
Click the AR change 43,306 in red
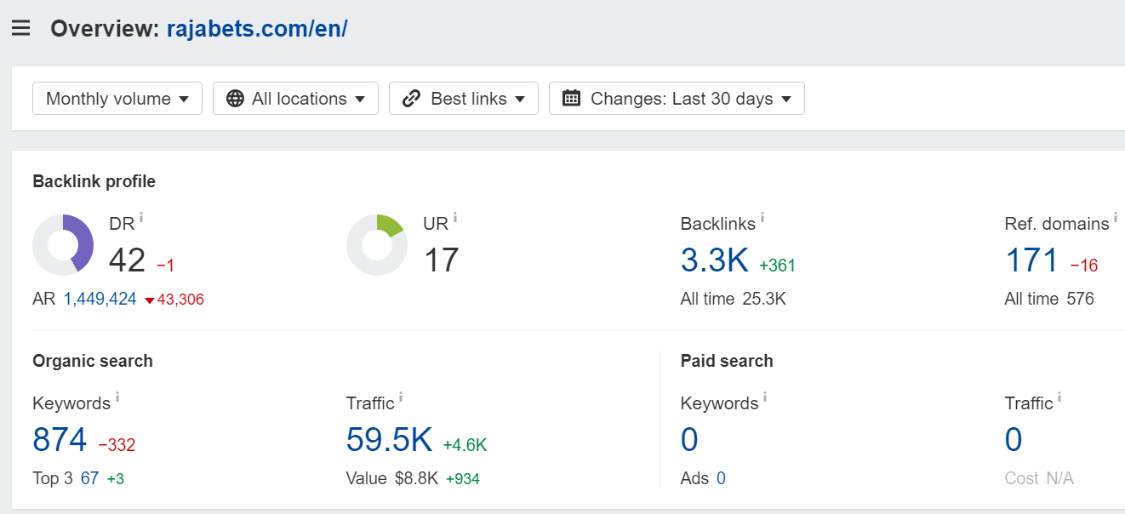point(174,300)
